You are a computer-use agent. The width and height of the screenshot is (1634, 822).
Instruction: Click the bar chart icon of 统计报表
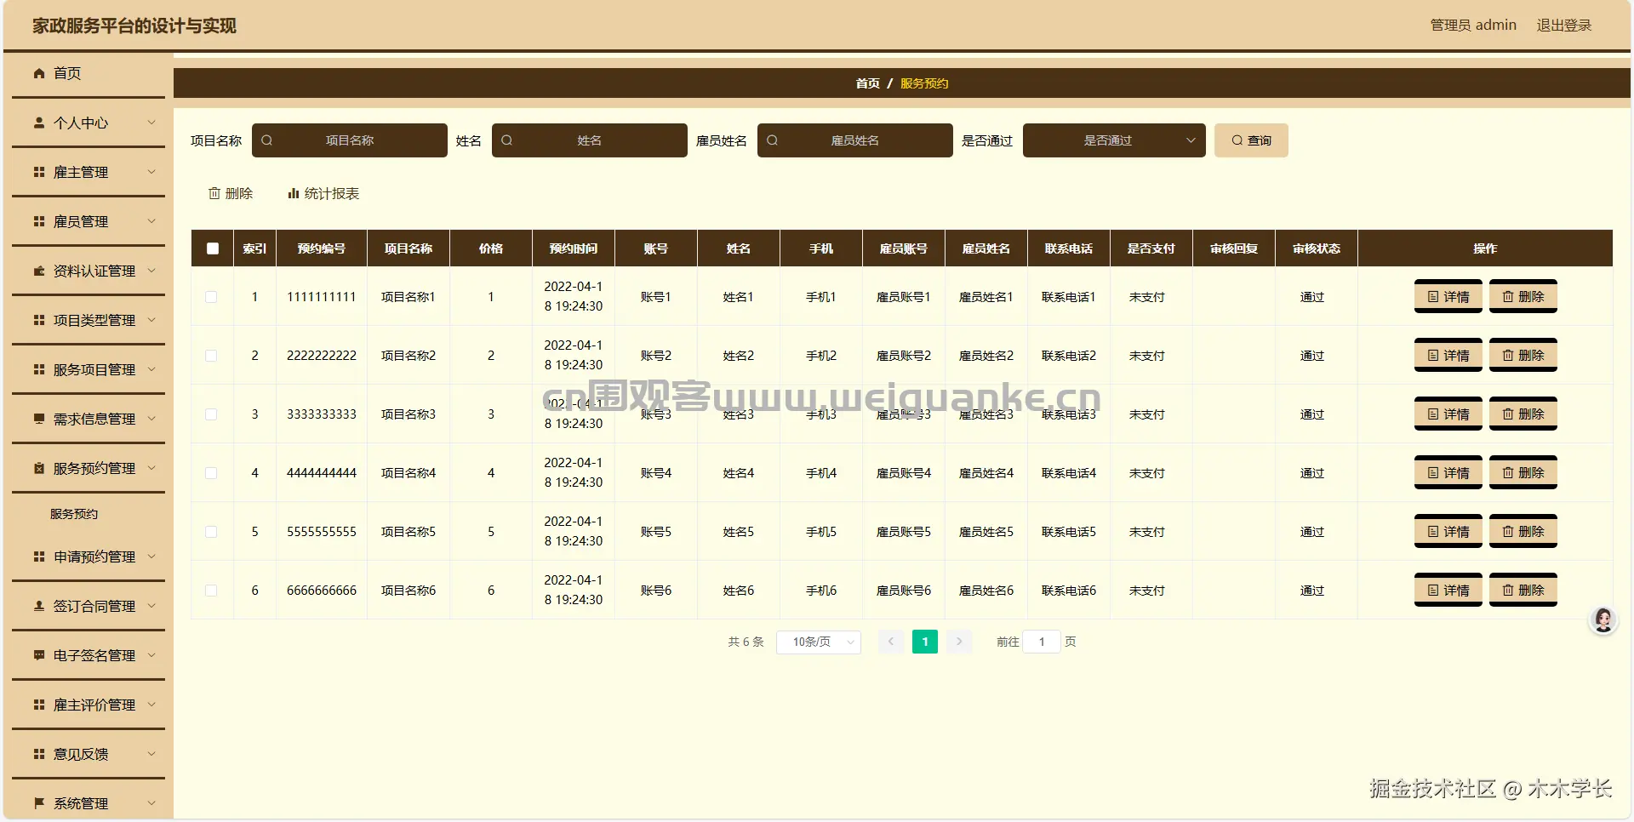294,193
